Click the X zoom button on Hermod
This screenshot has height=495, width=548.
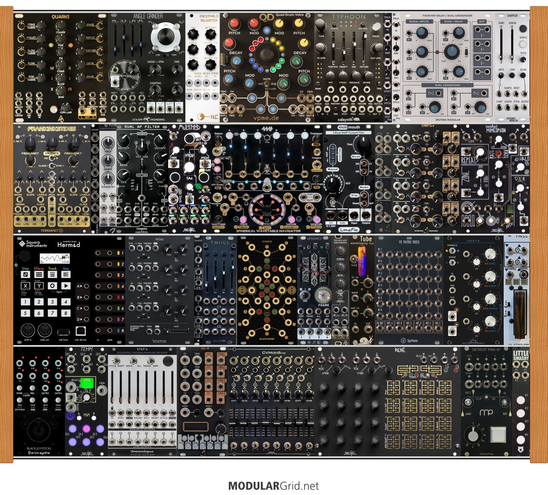[x=25, y=286]
